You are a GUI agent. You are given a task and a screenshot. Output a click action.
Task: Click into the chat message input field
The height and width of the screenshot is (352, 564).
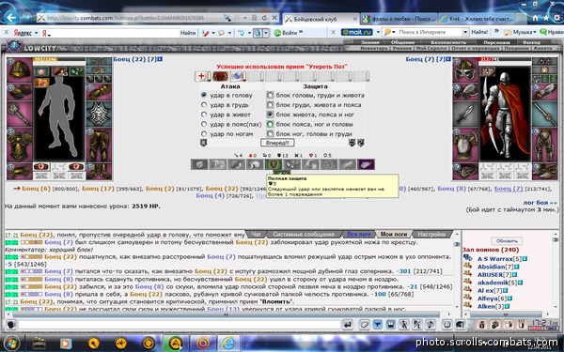click(180, 325)
